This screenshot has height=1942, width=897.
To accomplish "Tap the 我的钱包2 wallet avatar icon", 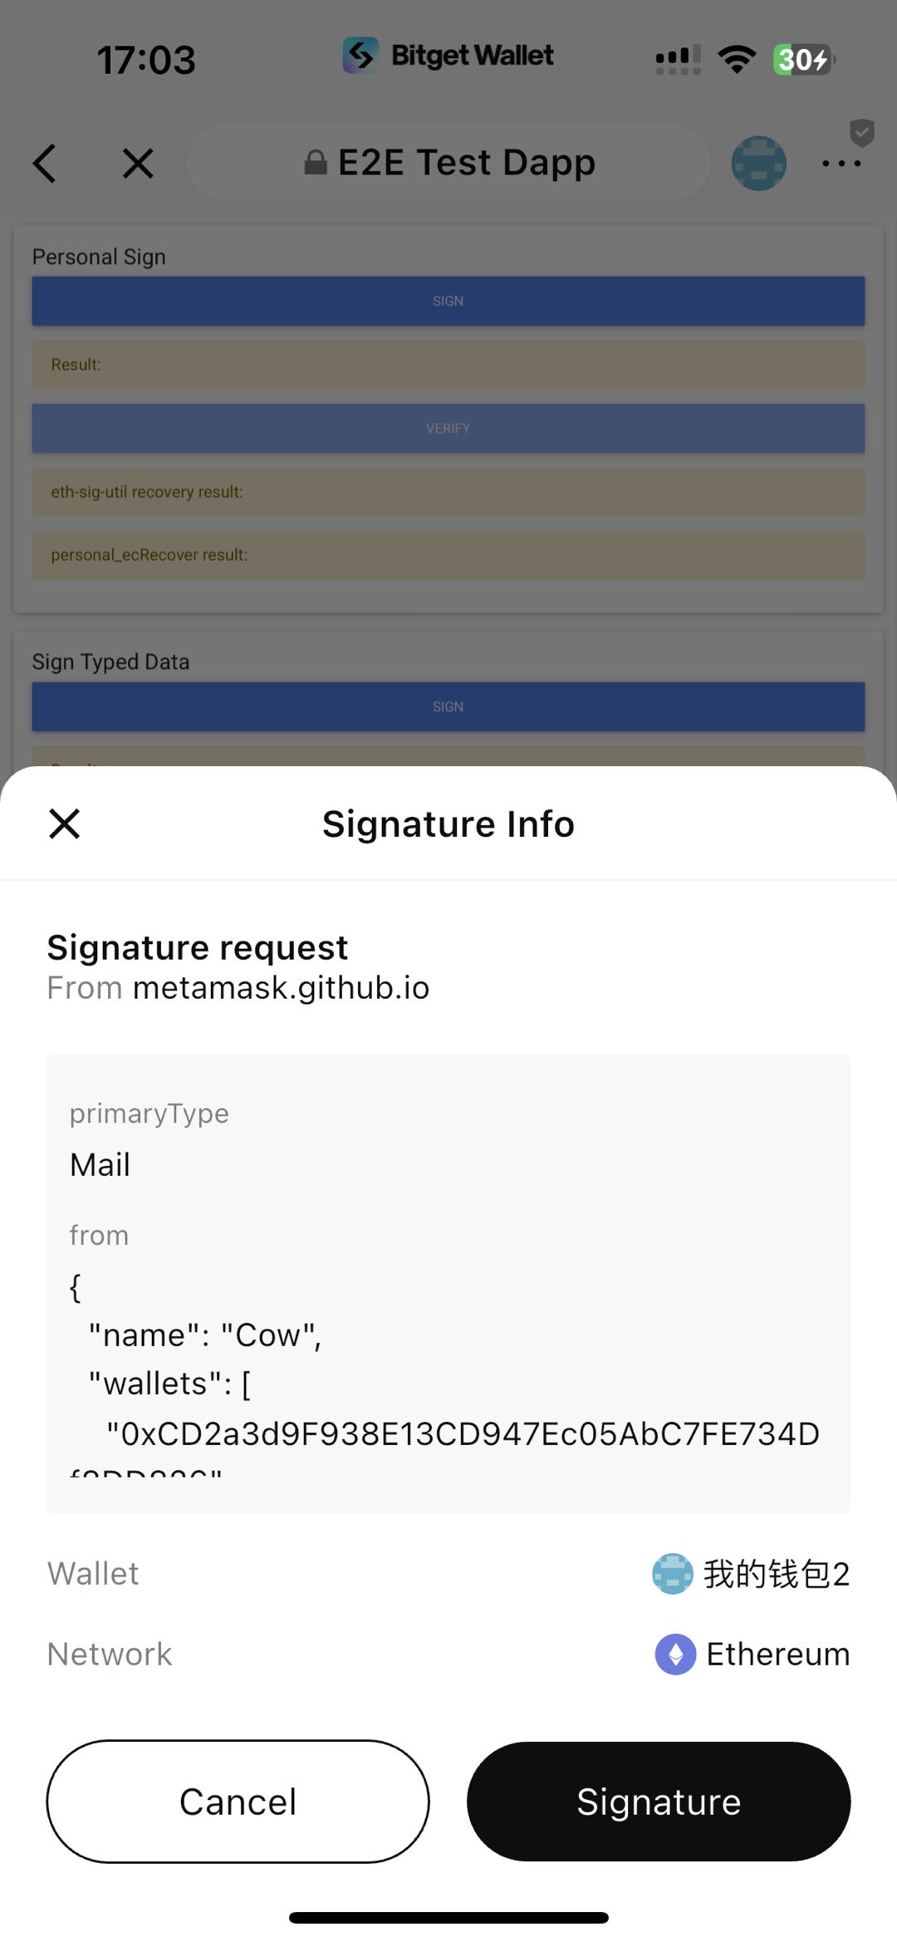I will tap(672, 1573).
